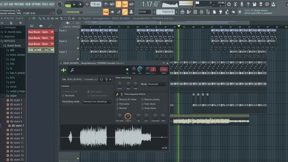Open the ADD menu
The width and height of the screenshot is (288, 162).
11,4
